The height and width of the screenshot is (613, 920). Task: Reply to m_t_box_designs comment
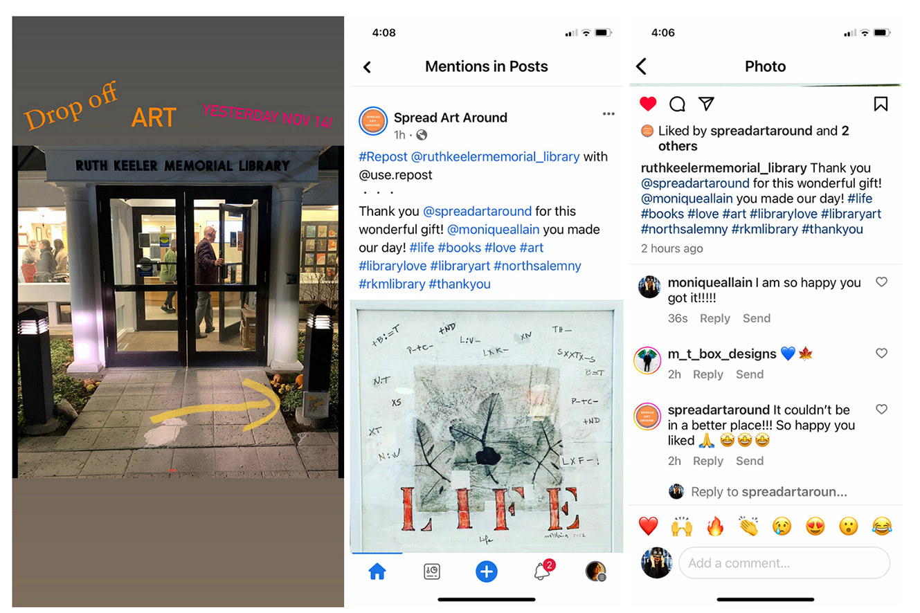click(707, 374)
